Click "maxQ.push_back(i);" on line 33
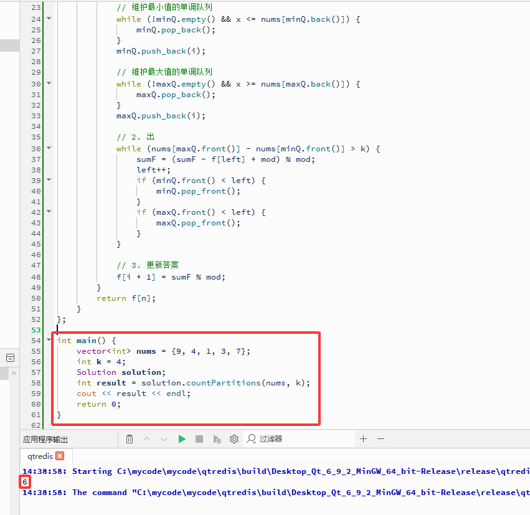Viewport: 530px width, 515px height. [x=161, y=116]
